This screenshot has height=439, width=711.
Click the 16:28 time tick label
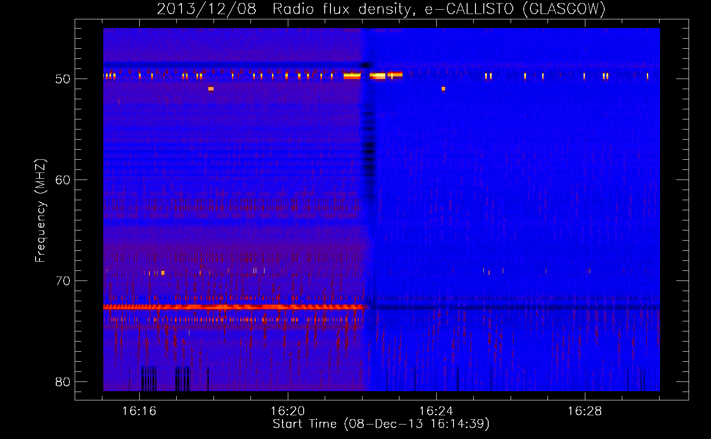[585, 411]
